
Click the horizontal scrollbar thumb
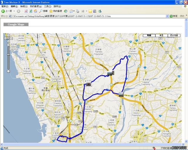point(92,144)
